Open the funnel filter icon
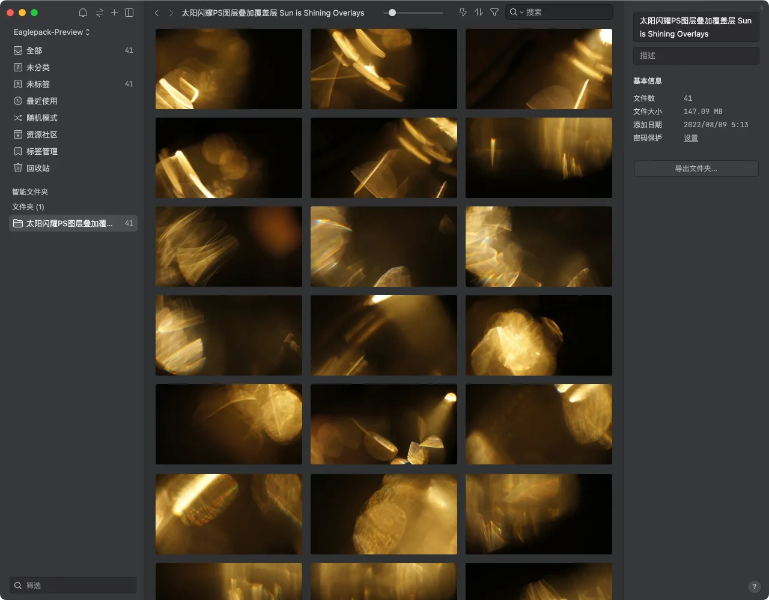 [x=494, y=12]
